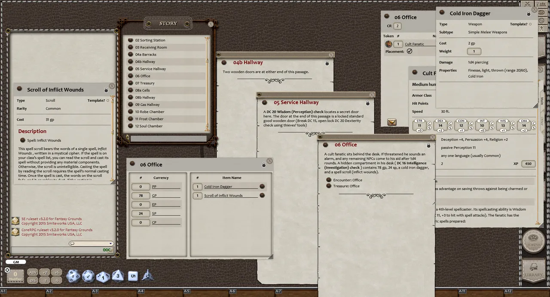
Task: Open 04a Barracks story entry
Action: tap(146, 55)
